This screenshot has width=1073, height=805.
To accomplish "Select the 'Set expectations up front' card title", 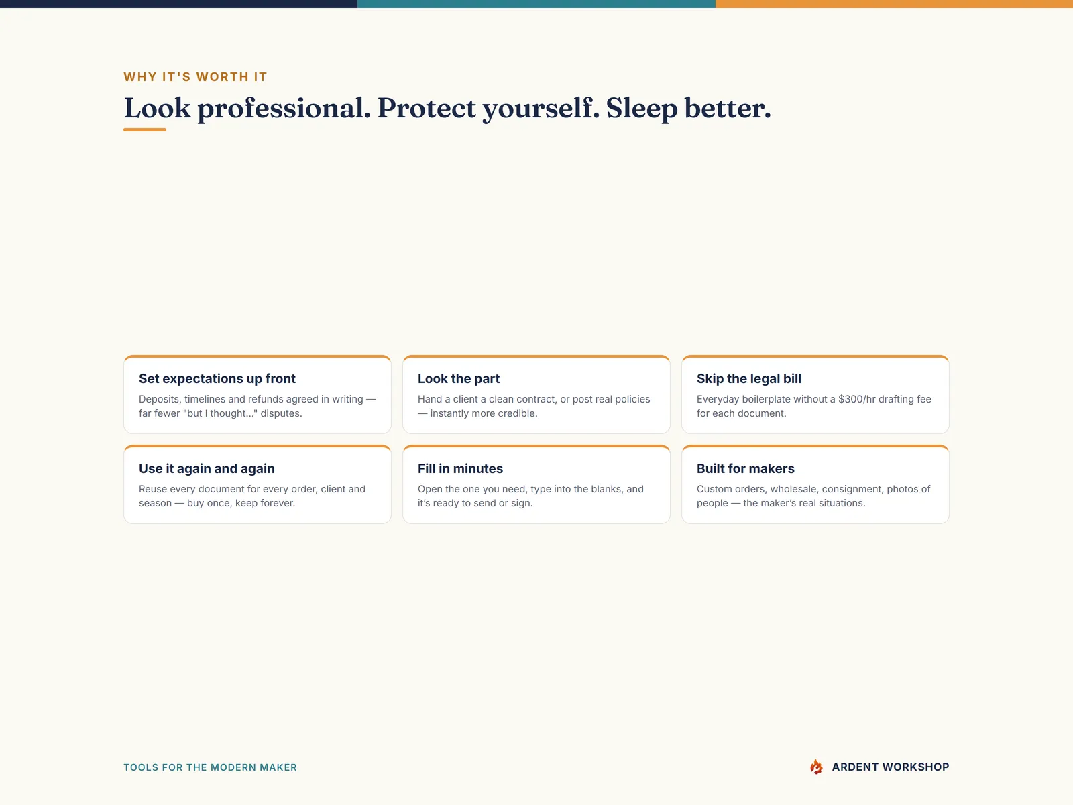I will 217,378.
